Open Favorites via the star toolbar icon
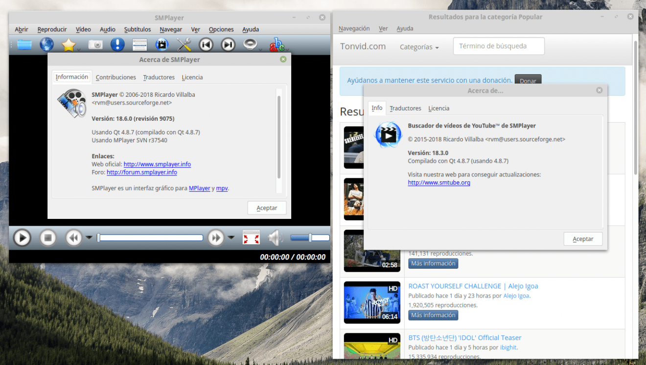The height and width of the screenshot is (365, 646). pos(69,44)
